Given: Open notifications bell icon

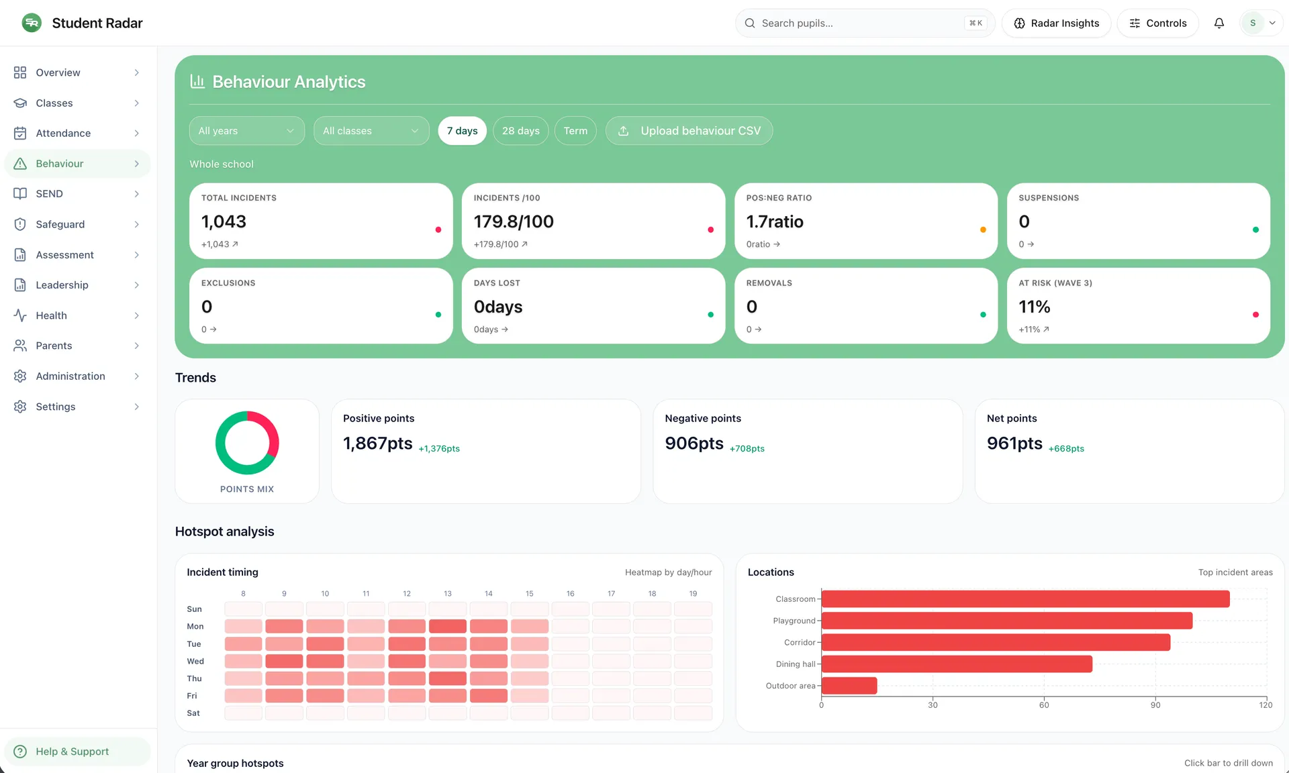Looking at the screenshot, I should coord(1219,23).
